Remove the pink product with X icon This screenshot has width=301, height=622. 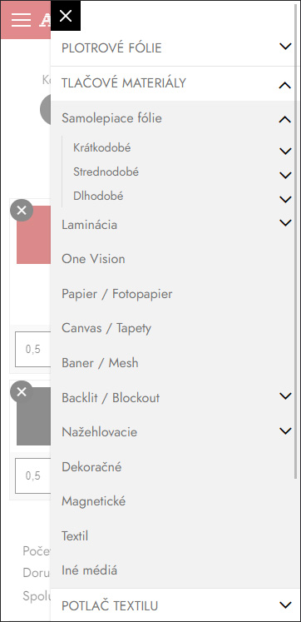(22, 210)
